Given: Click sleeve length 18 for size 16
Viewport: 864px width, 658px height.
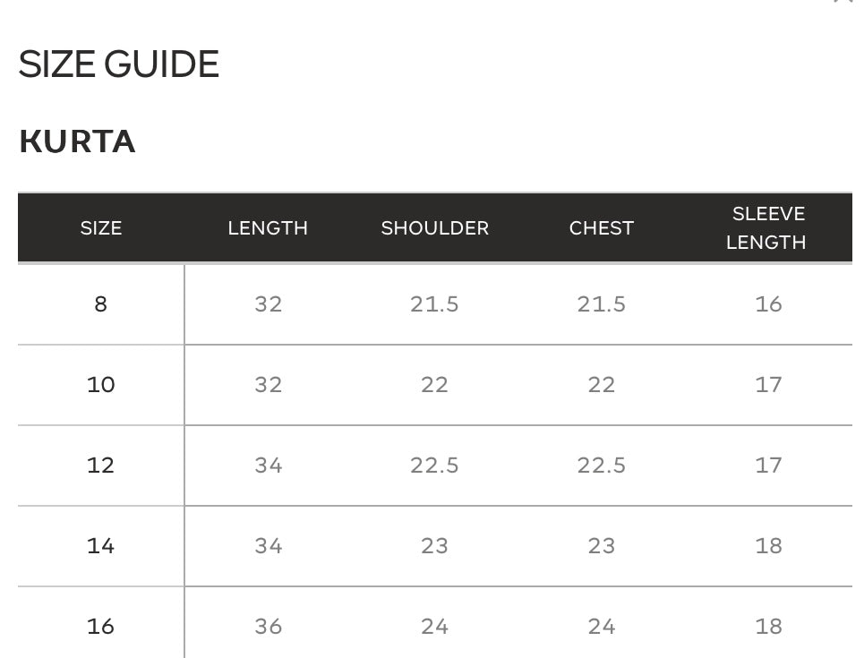Looking at the screenshot, I should pyautogui.click(x=768, y=626).
